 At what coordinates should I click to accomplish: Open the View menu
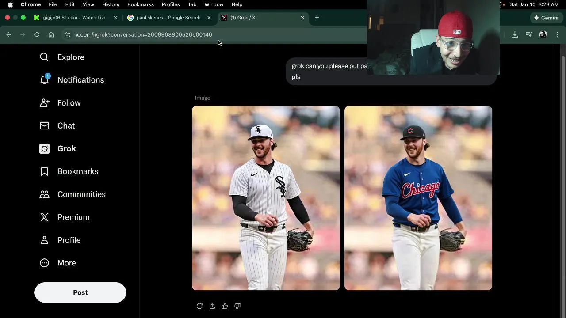[88, 4]
